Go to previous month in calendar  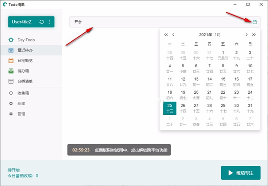174,35
